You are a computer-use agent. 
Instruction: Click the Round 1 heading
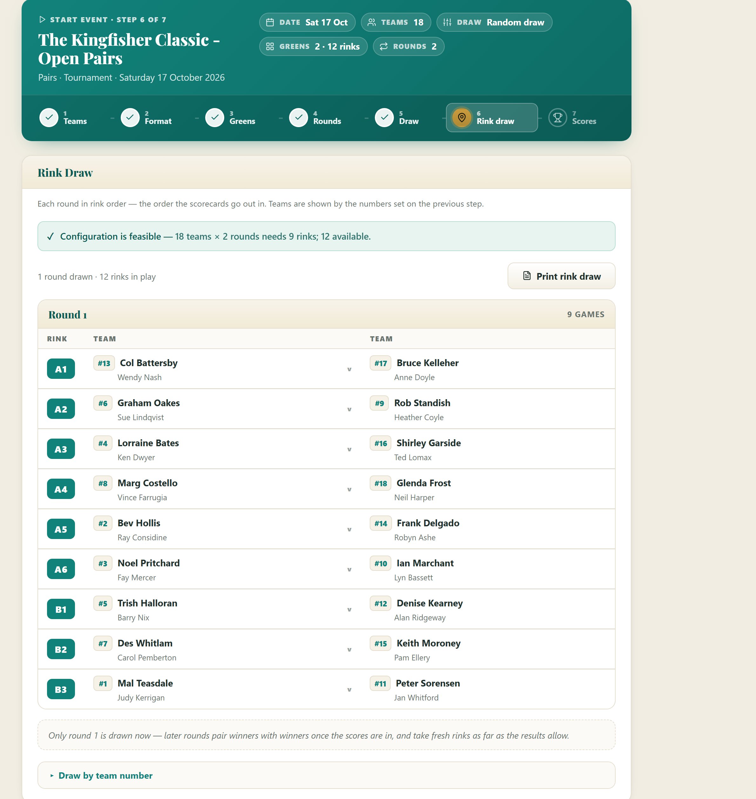68,314
